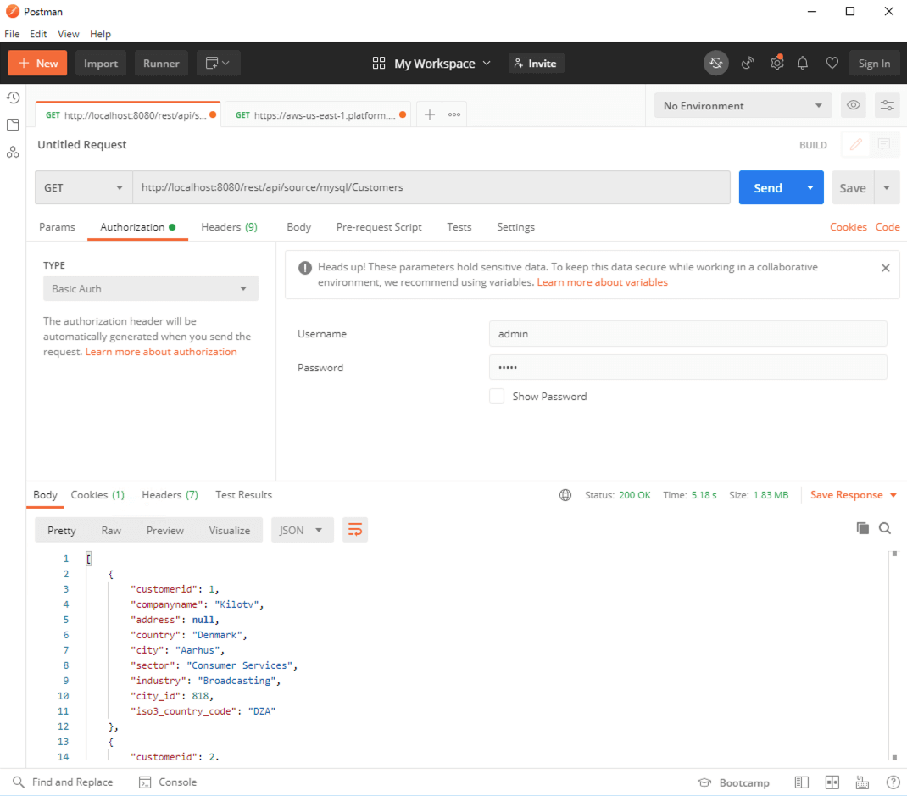The image size is (907, 796).
Task: Open the Capture requests satellite icon
Action: (x=747, y=63)
